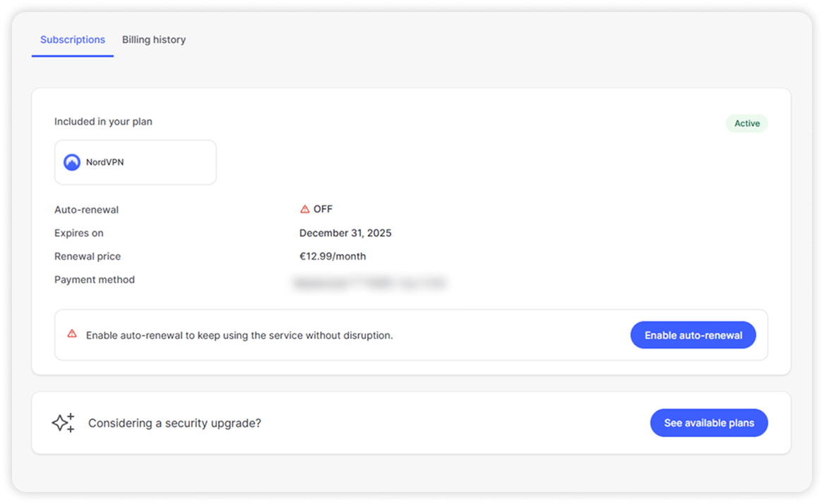Click the NordVPN logo icon
The width and height of the screenshot is (824, 504).
(x=72, y=162)
